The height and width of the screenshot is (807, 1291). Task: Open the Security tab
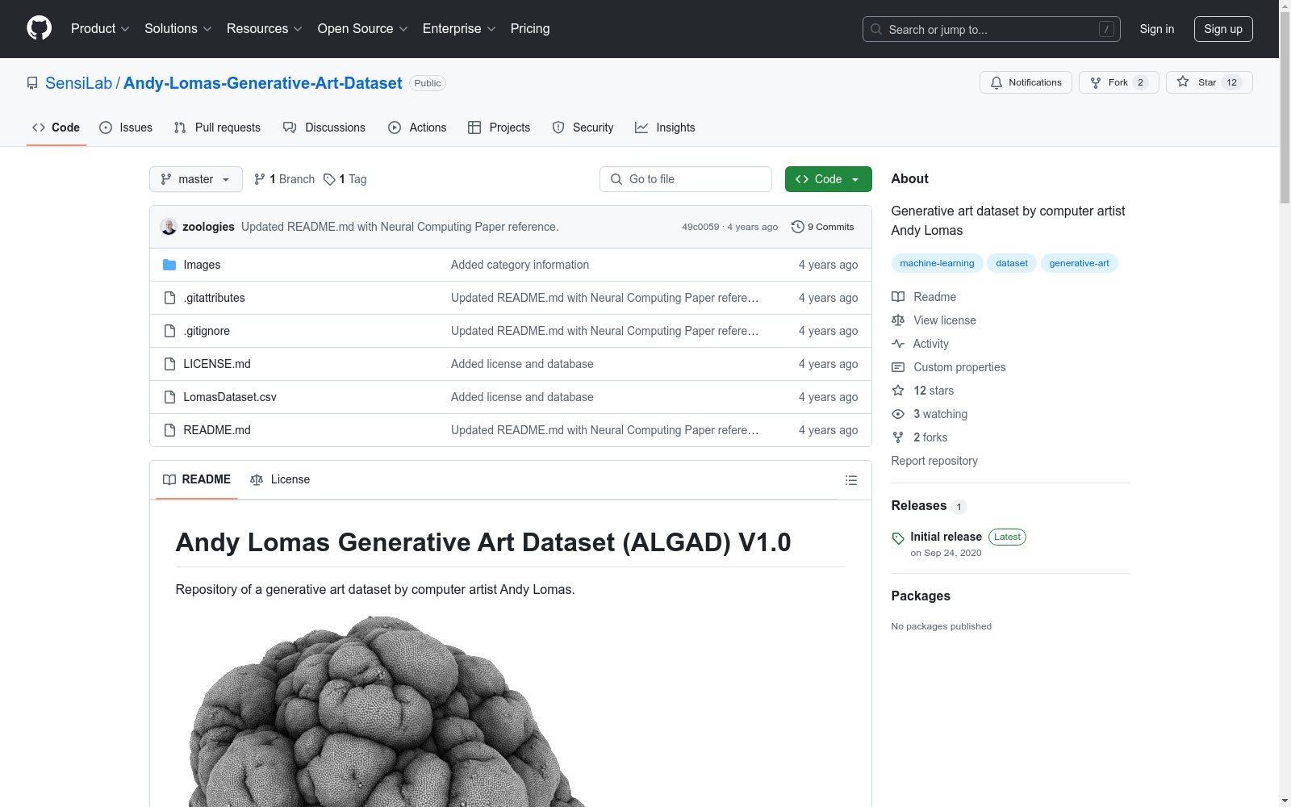pos(583,128)
